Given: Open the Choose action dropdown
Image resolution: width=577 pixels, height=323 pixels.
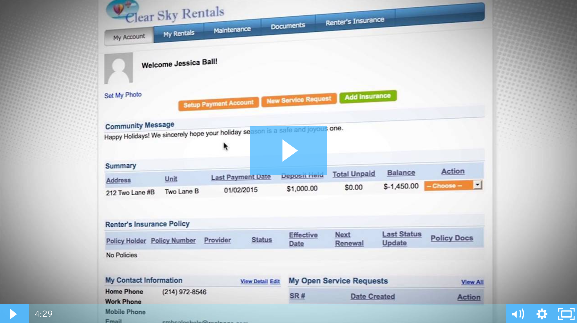Looking at the screenshot, I should pos(453,185).
